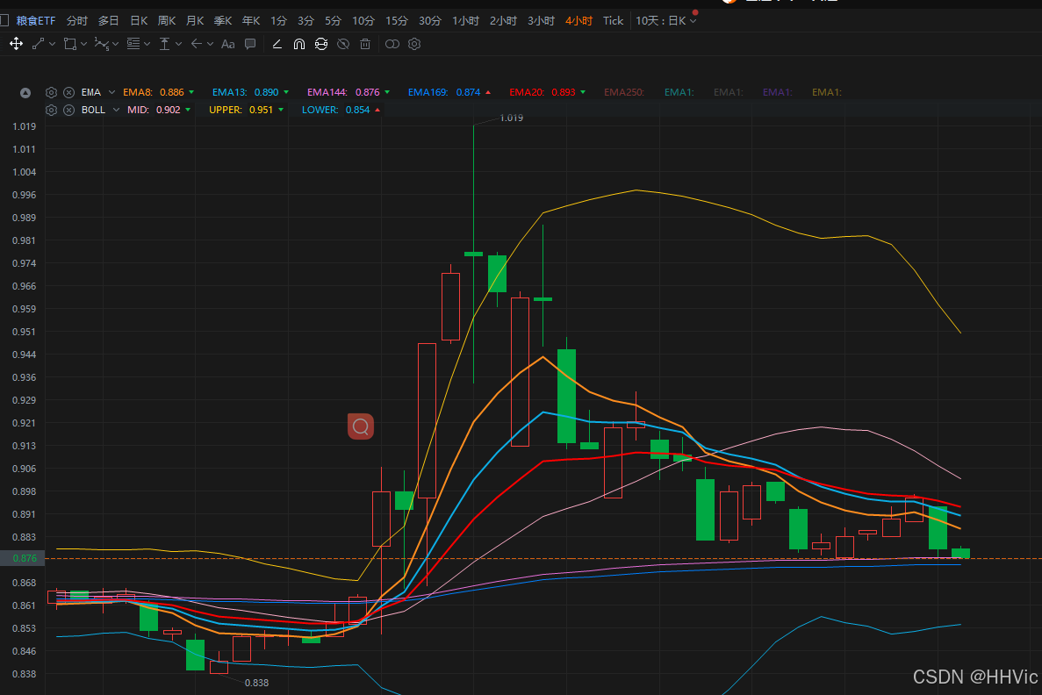Switch to the 日K tab
This screenshot has width=1042, height=695.
pos(138,20)
